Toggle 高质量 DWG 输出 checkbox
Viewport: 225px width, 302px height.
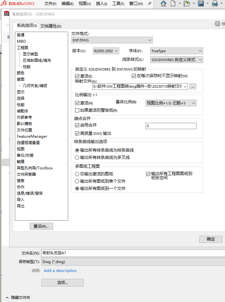pos(77,133)
